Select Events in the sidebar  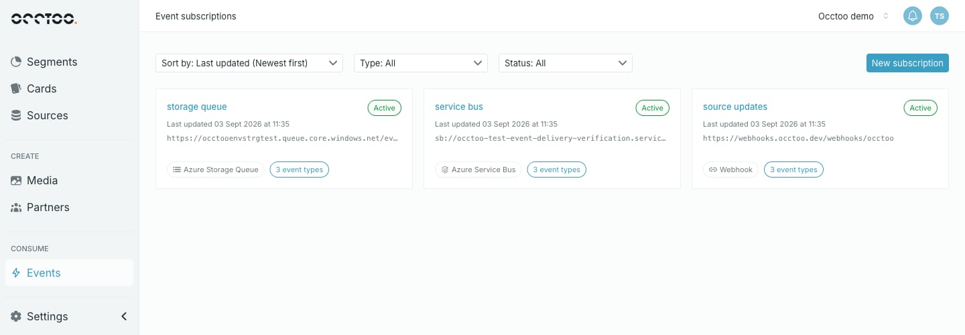(x=69, y=273)
